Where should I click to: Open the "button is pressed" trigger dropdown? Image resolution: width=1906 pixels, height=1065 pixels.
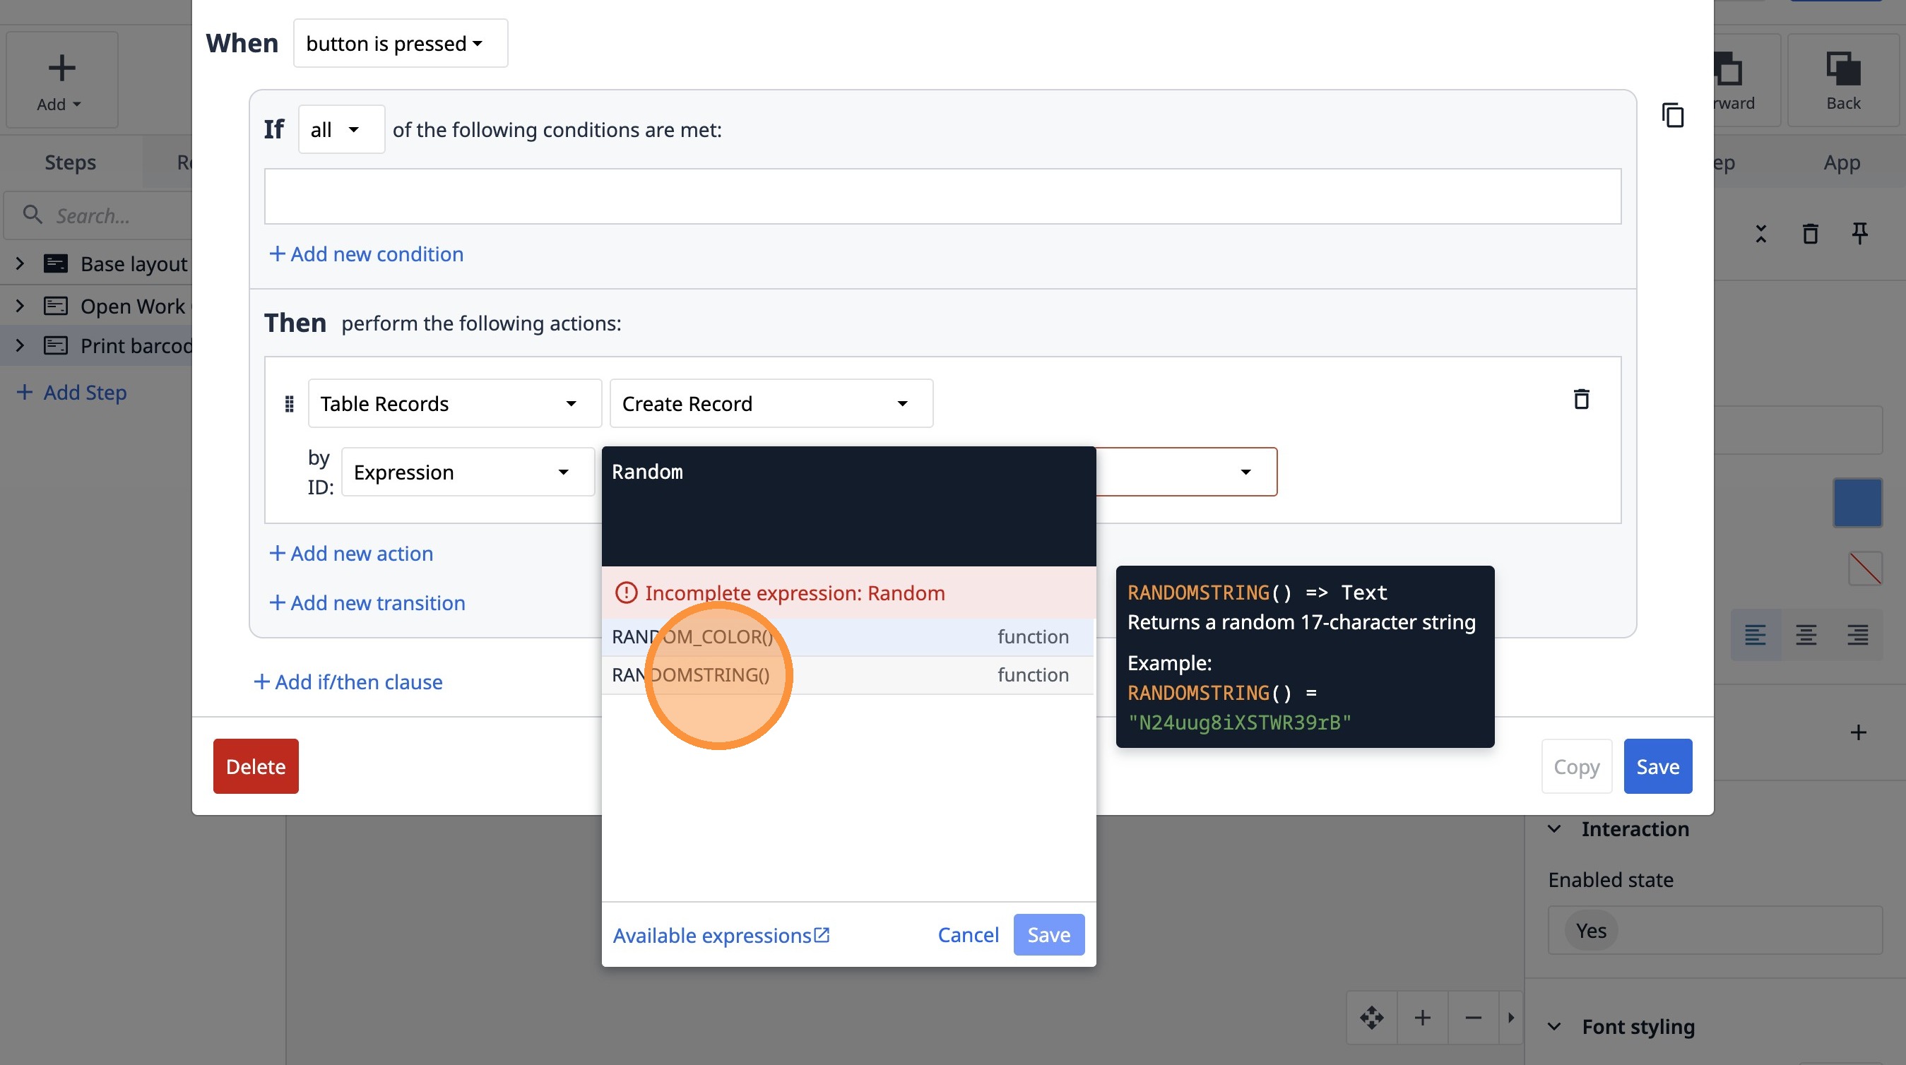[x=401, y=43]
